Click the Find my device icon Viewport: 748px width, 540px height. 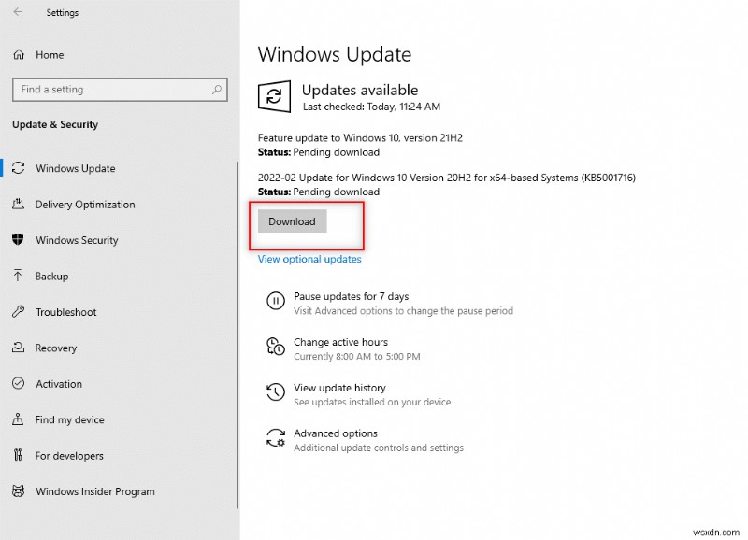(20, 419)
